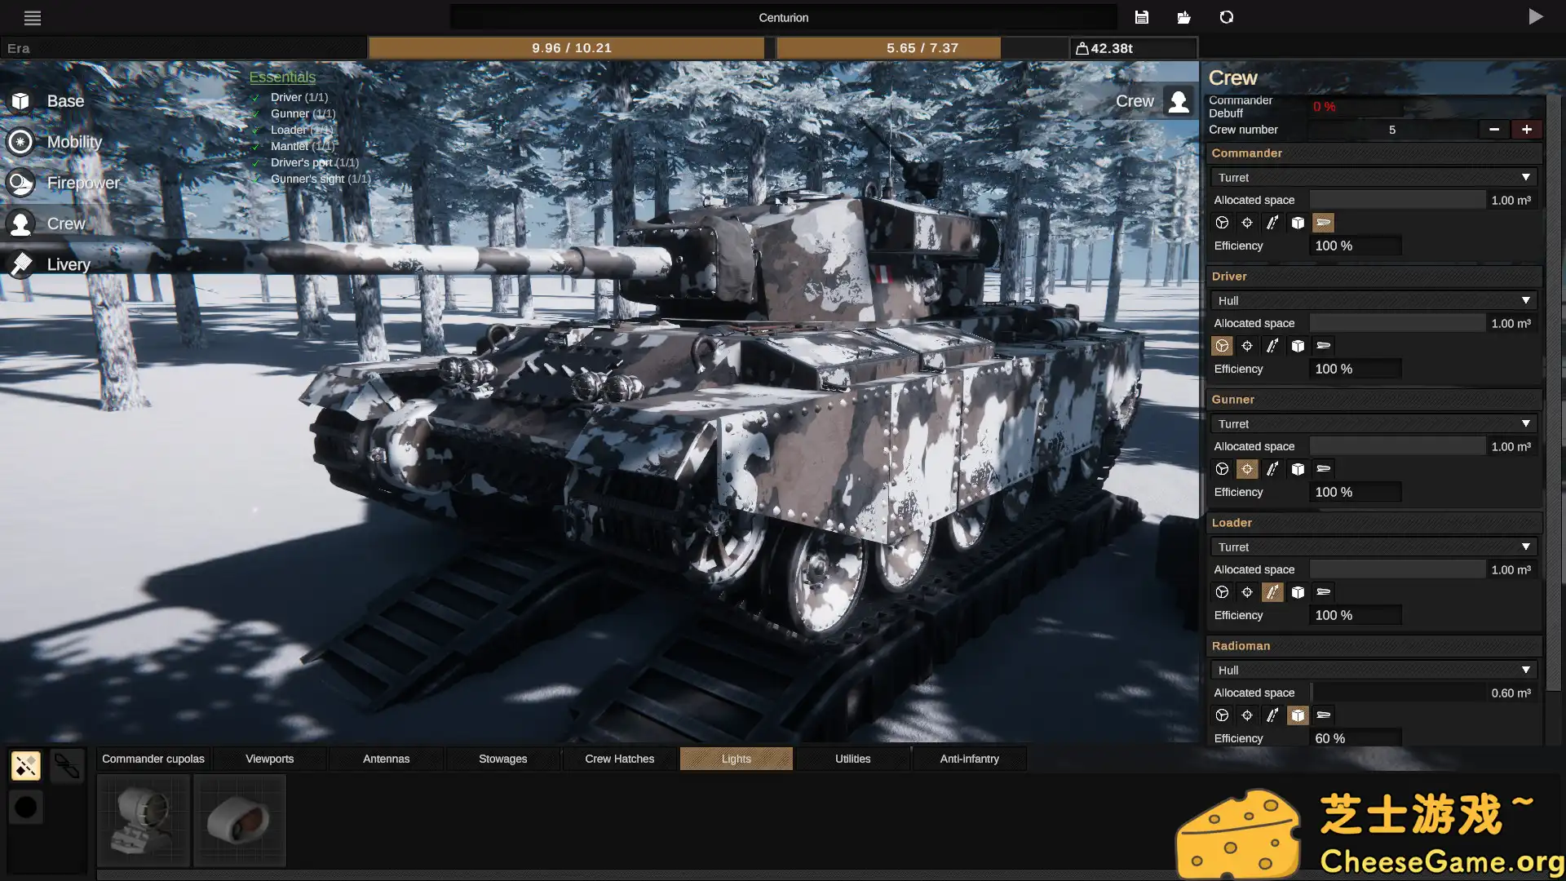
Task: Open the load design folder icon
Action: click(1183, 17)
